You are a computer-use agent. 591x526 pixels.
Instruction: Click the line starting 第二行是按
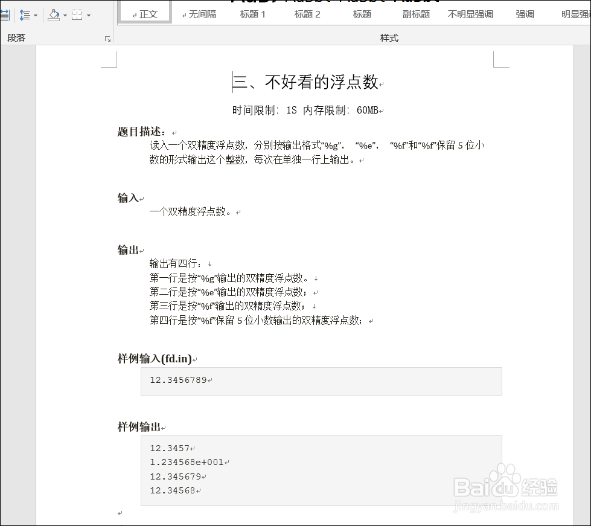[x=229, y=292]
